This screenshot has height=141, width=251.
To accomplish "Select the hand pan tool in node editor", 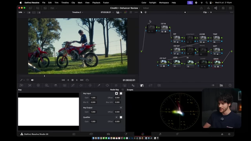I will tap(146, 12).
